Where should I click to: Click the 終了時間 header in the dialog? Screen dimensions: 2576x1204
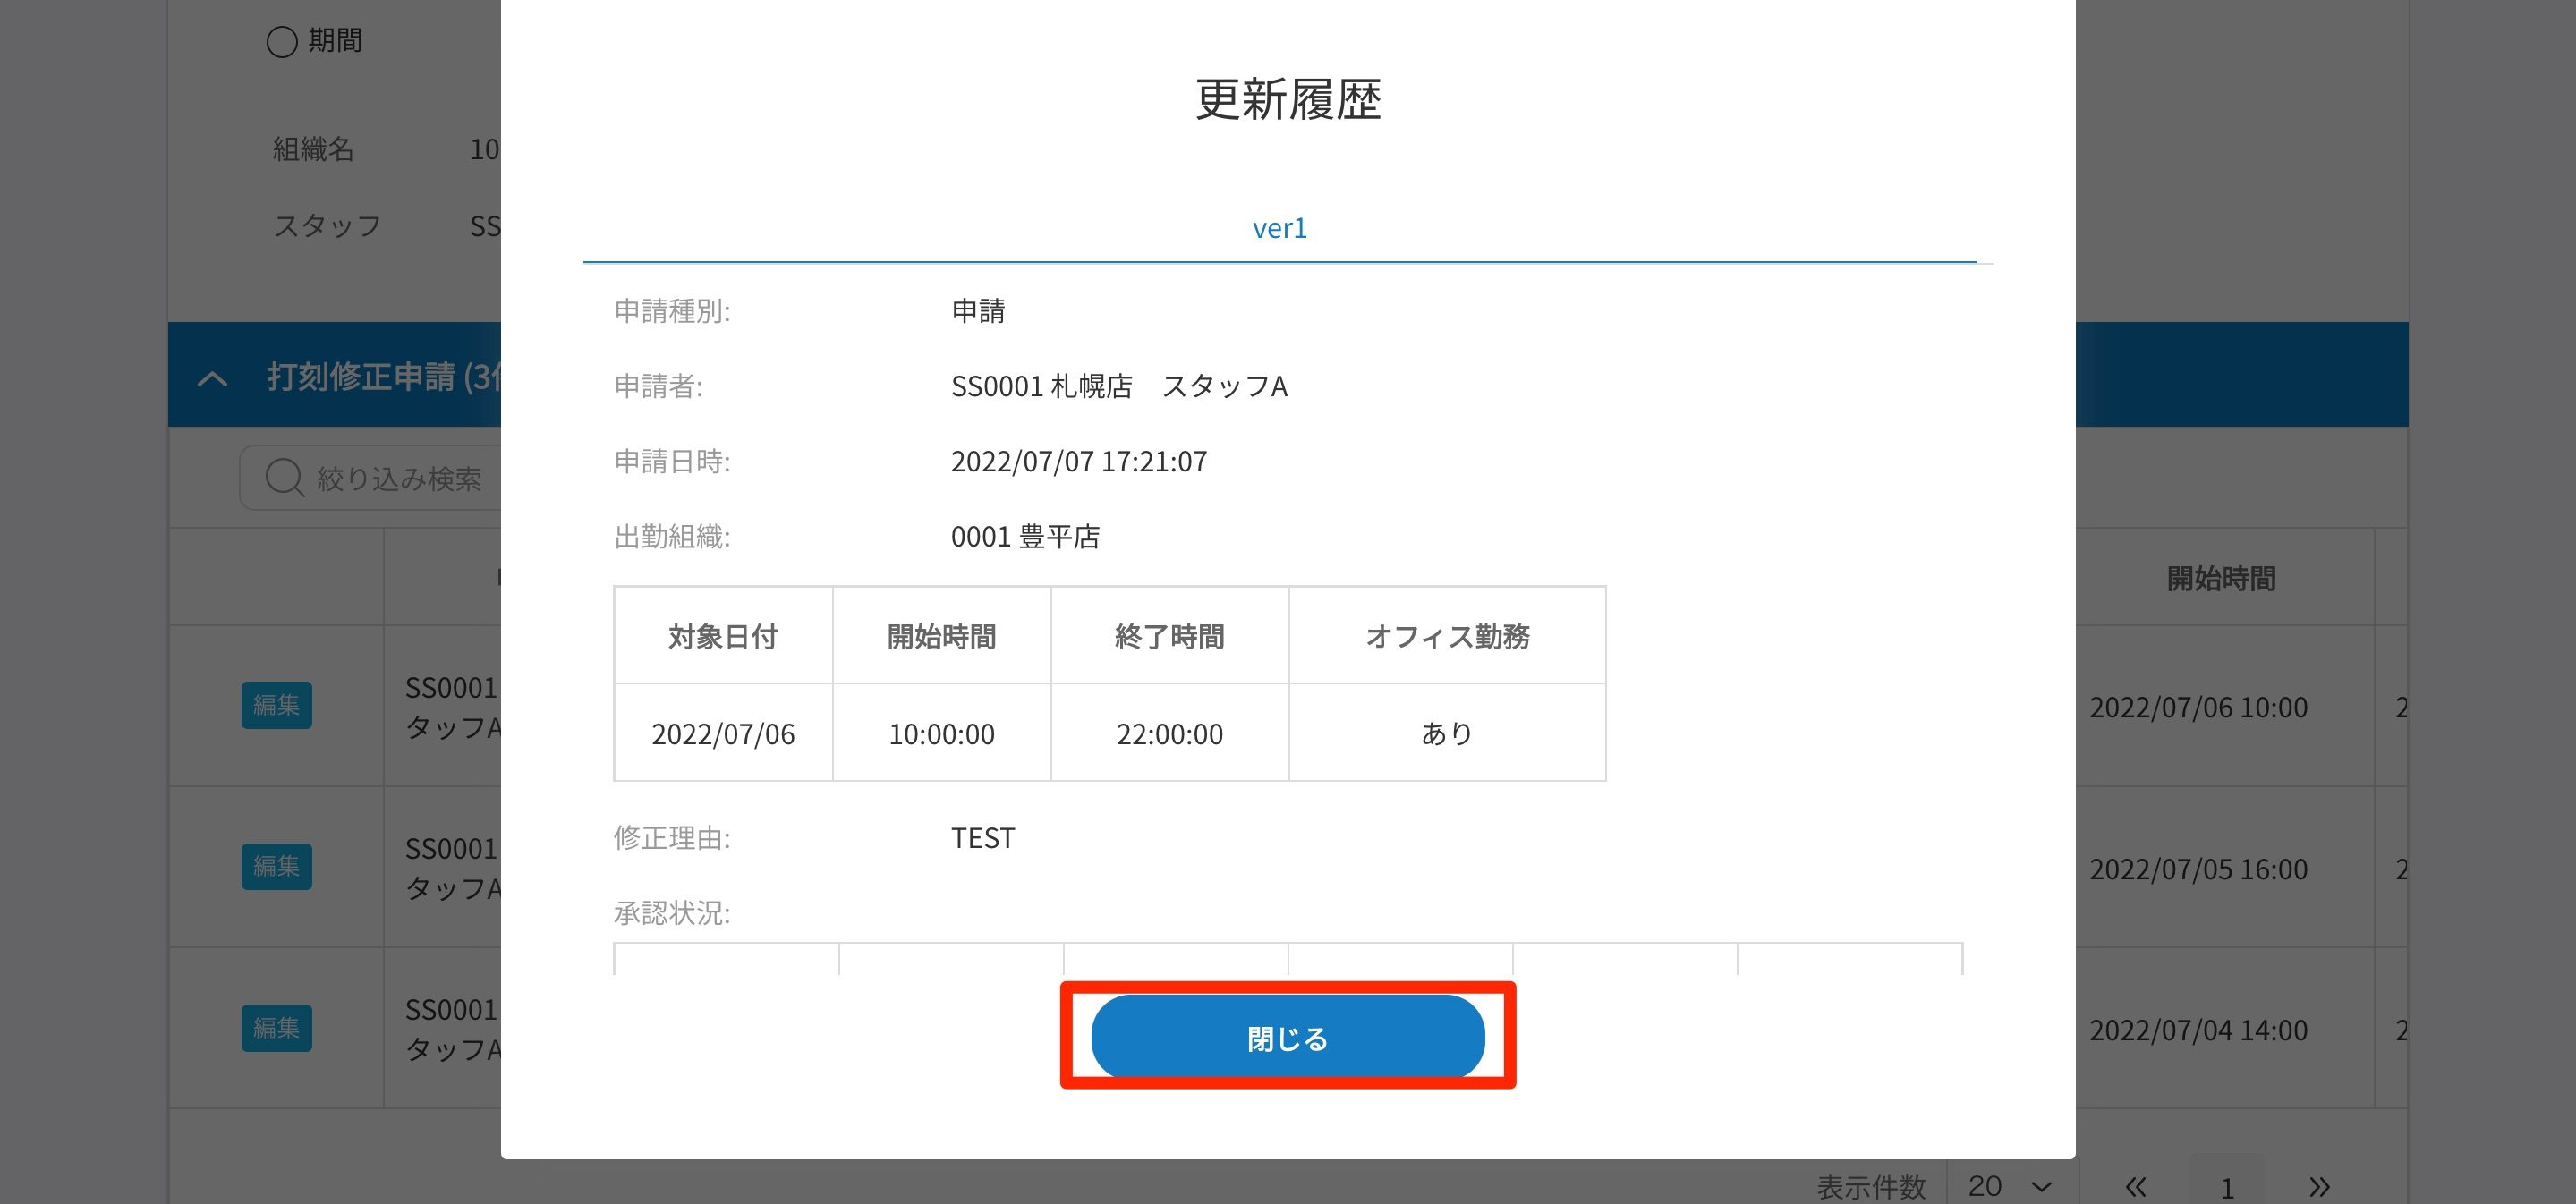[x=1169, y=636]
